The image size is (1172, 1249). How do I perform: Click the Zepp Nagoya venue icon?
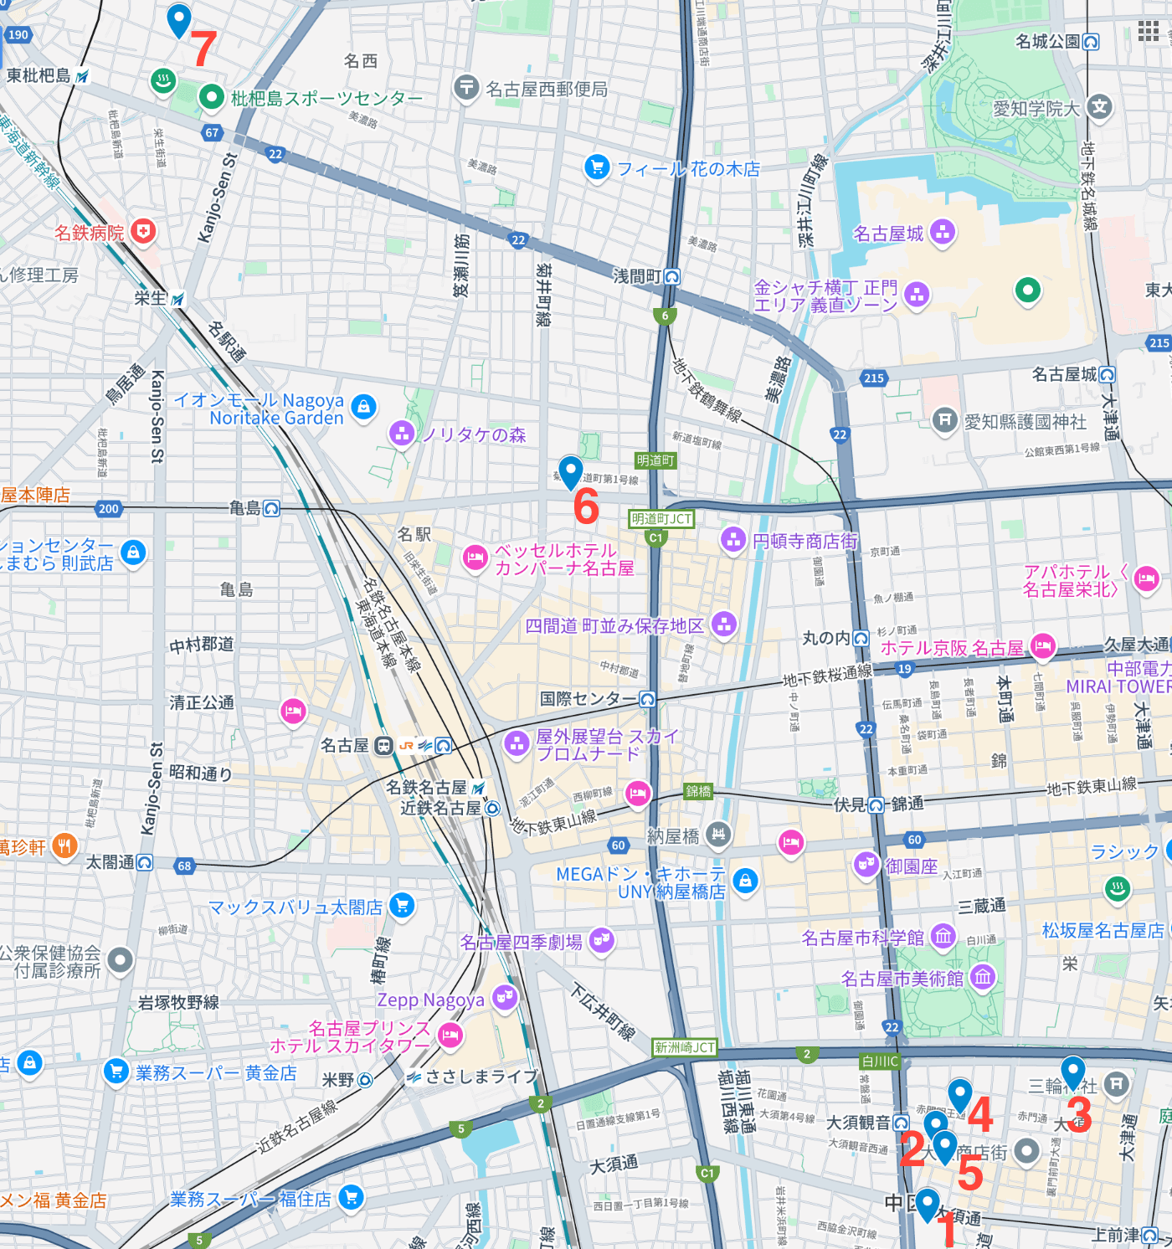click(504, 998)
